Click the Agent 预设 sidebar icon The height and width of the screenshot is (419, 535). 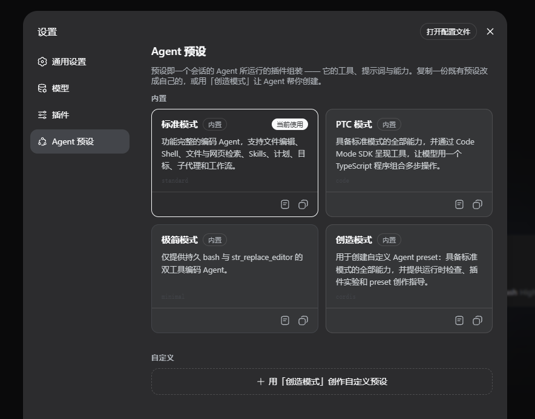coord(42,141)
